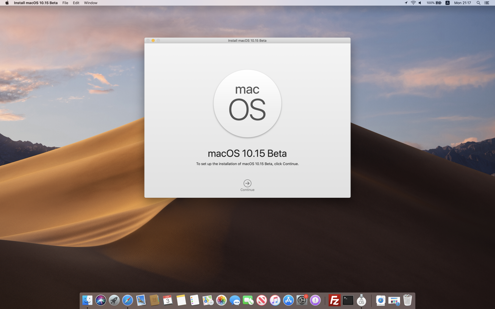This screenshot has width=495, height=309.
Task: Open the Contacts book in the Dock
Action: pyautogui.click(x=154, y=300)
